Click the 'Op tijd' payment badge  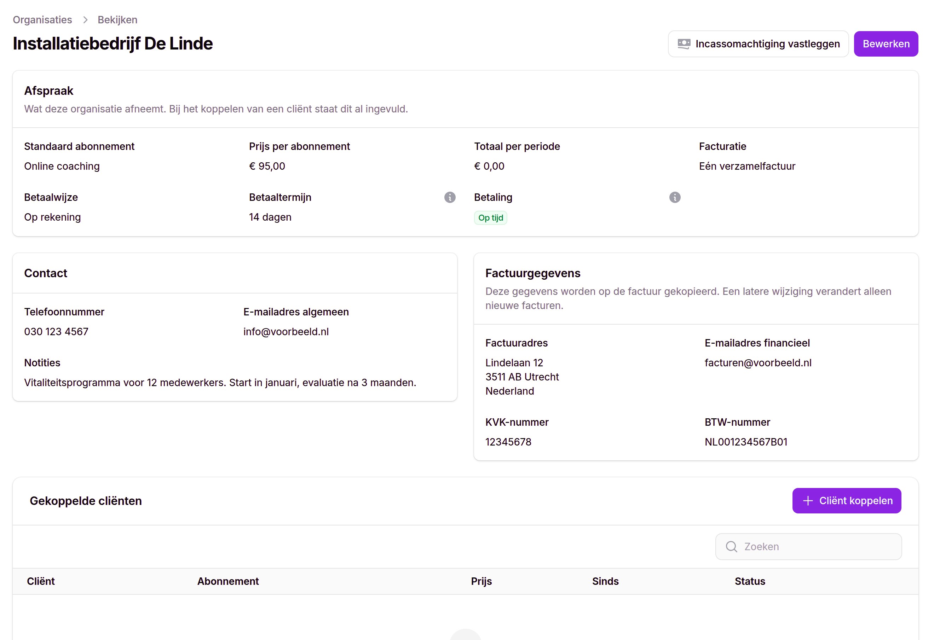pyautogui.click(x=490, y=218)
